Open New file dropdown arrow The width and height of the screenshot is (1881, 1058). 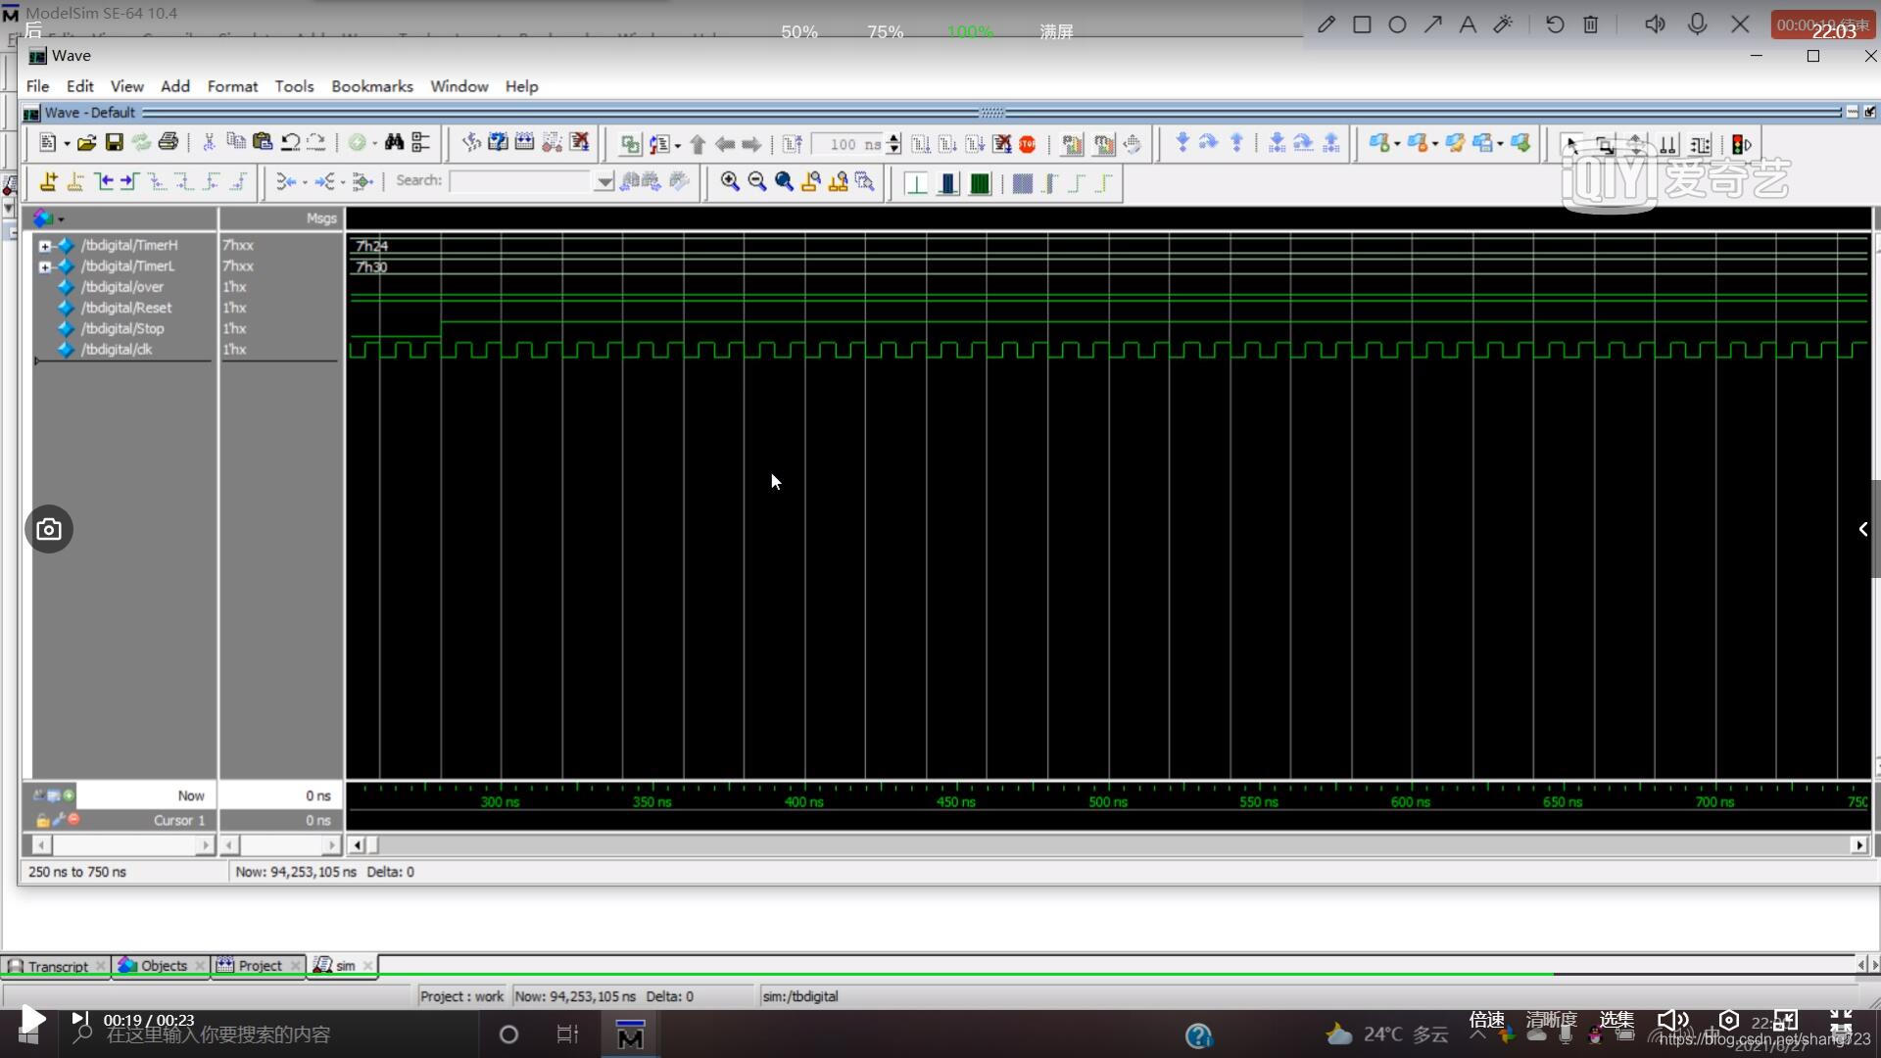tap(67, 144)
